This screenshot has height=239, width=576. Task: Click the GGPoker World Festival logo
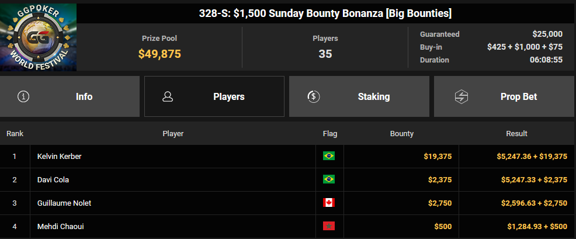pos(38,37)
